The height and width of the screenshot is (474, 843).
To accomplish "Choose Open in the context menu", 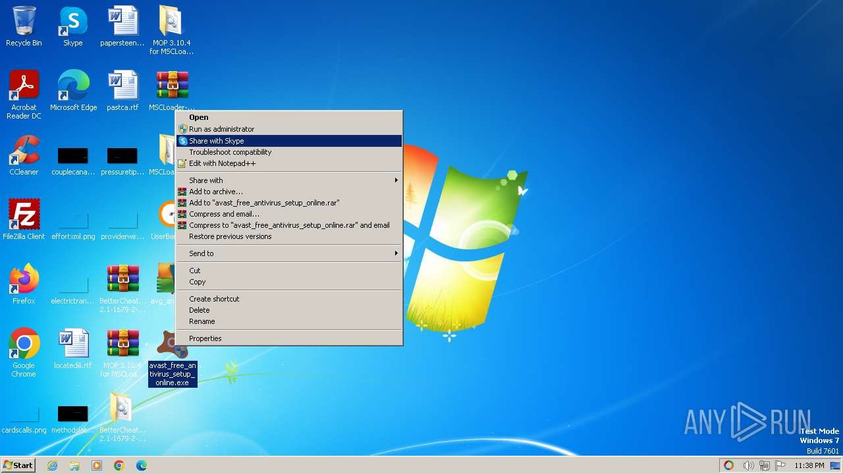I will coord(289,117).
